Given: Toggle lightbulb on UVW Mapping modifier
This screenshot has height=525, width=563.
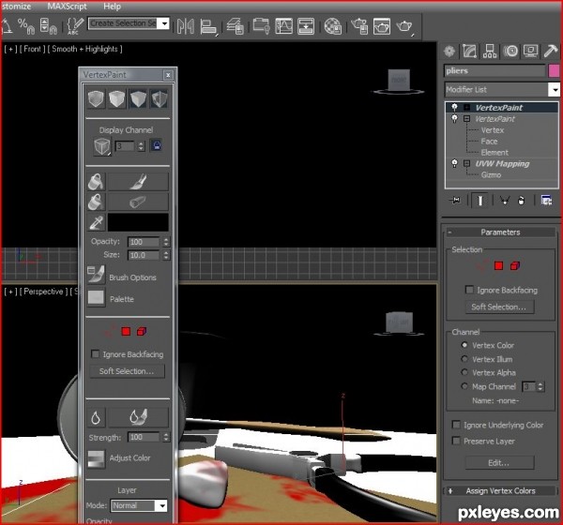Looking at the screenshot, I should coord(454,163).
